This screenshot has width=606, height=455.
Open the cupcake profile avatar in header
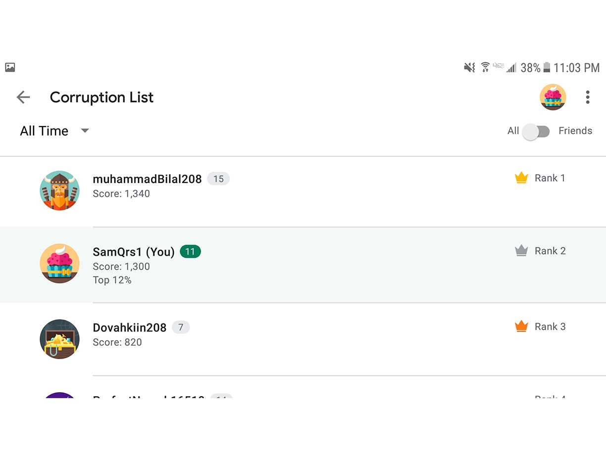click(553, 97)
